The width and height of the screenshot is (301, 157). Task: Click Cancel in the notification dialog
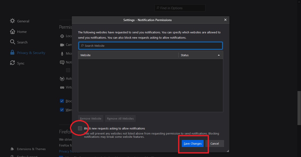point(214,143)
